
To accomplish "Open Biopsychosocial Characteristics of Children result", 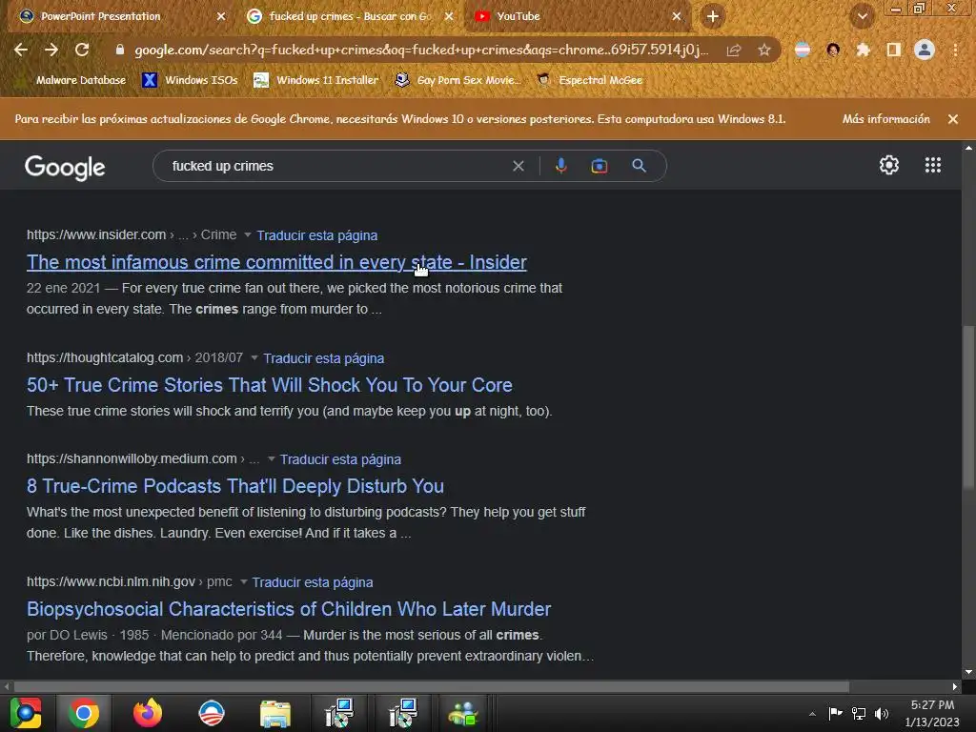I will coord(289,609).
